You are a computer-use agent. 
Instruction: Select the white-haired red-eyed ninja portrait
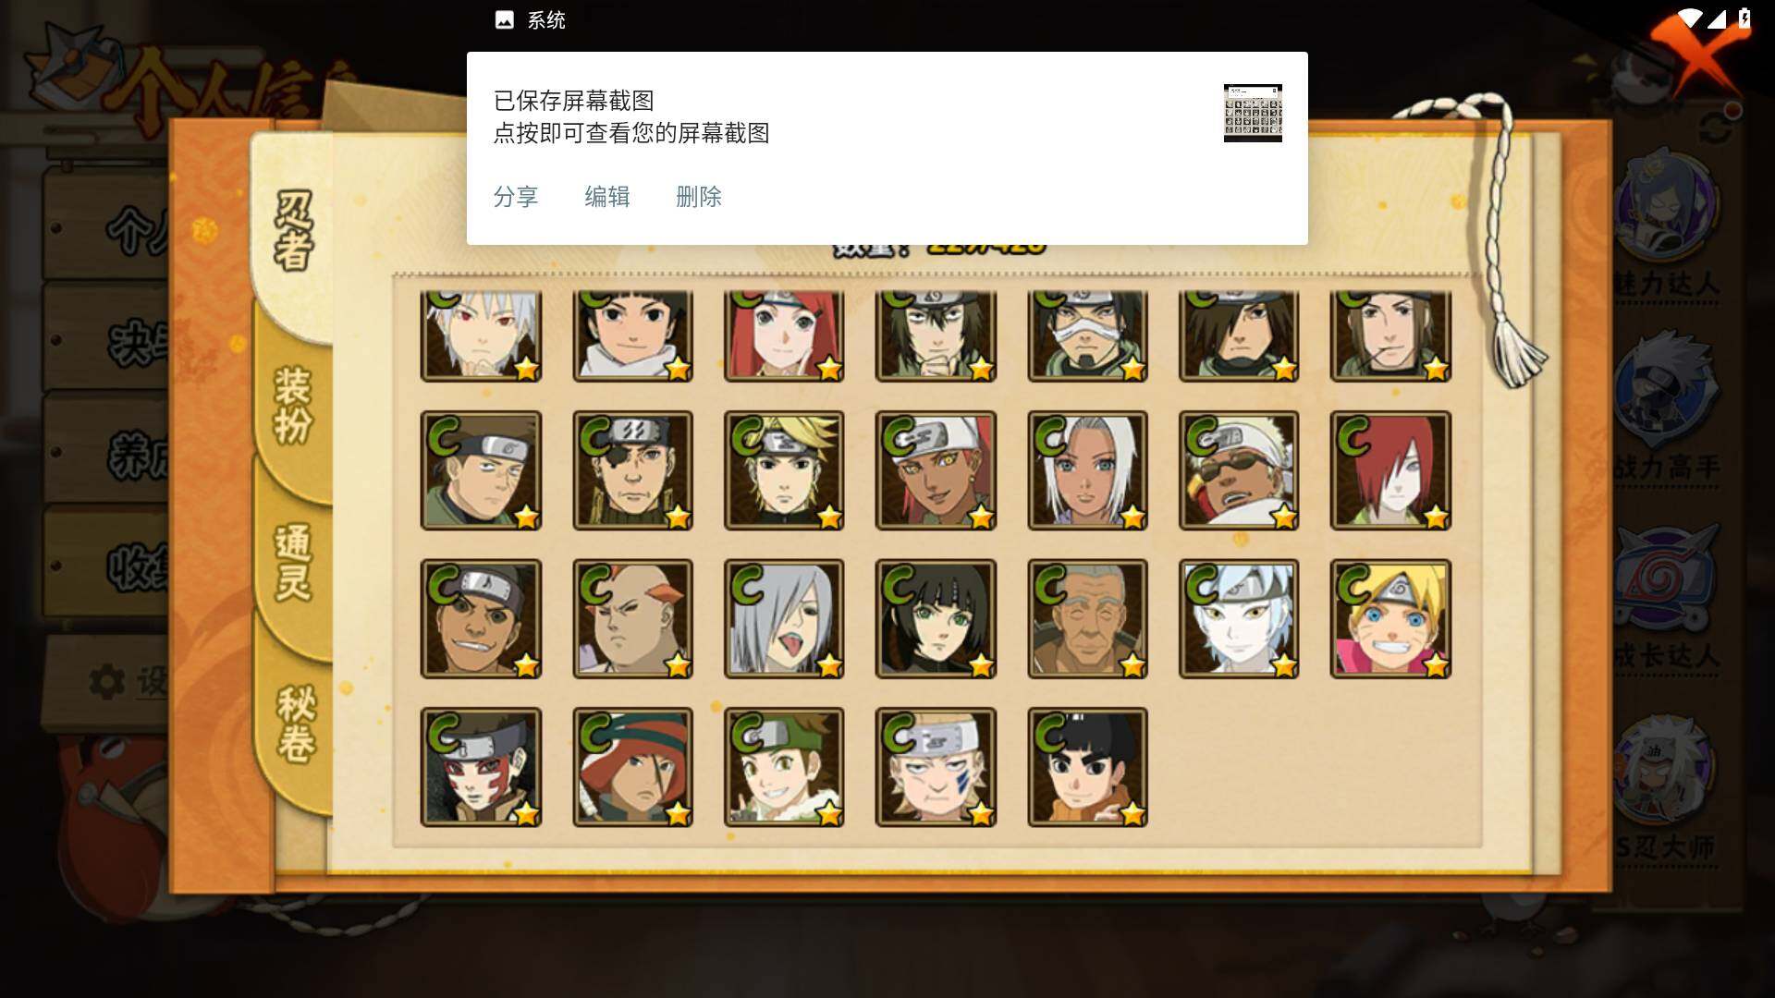481,335
